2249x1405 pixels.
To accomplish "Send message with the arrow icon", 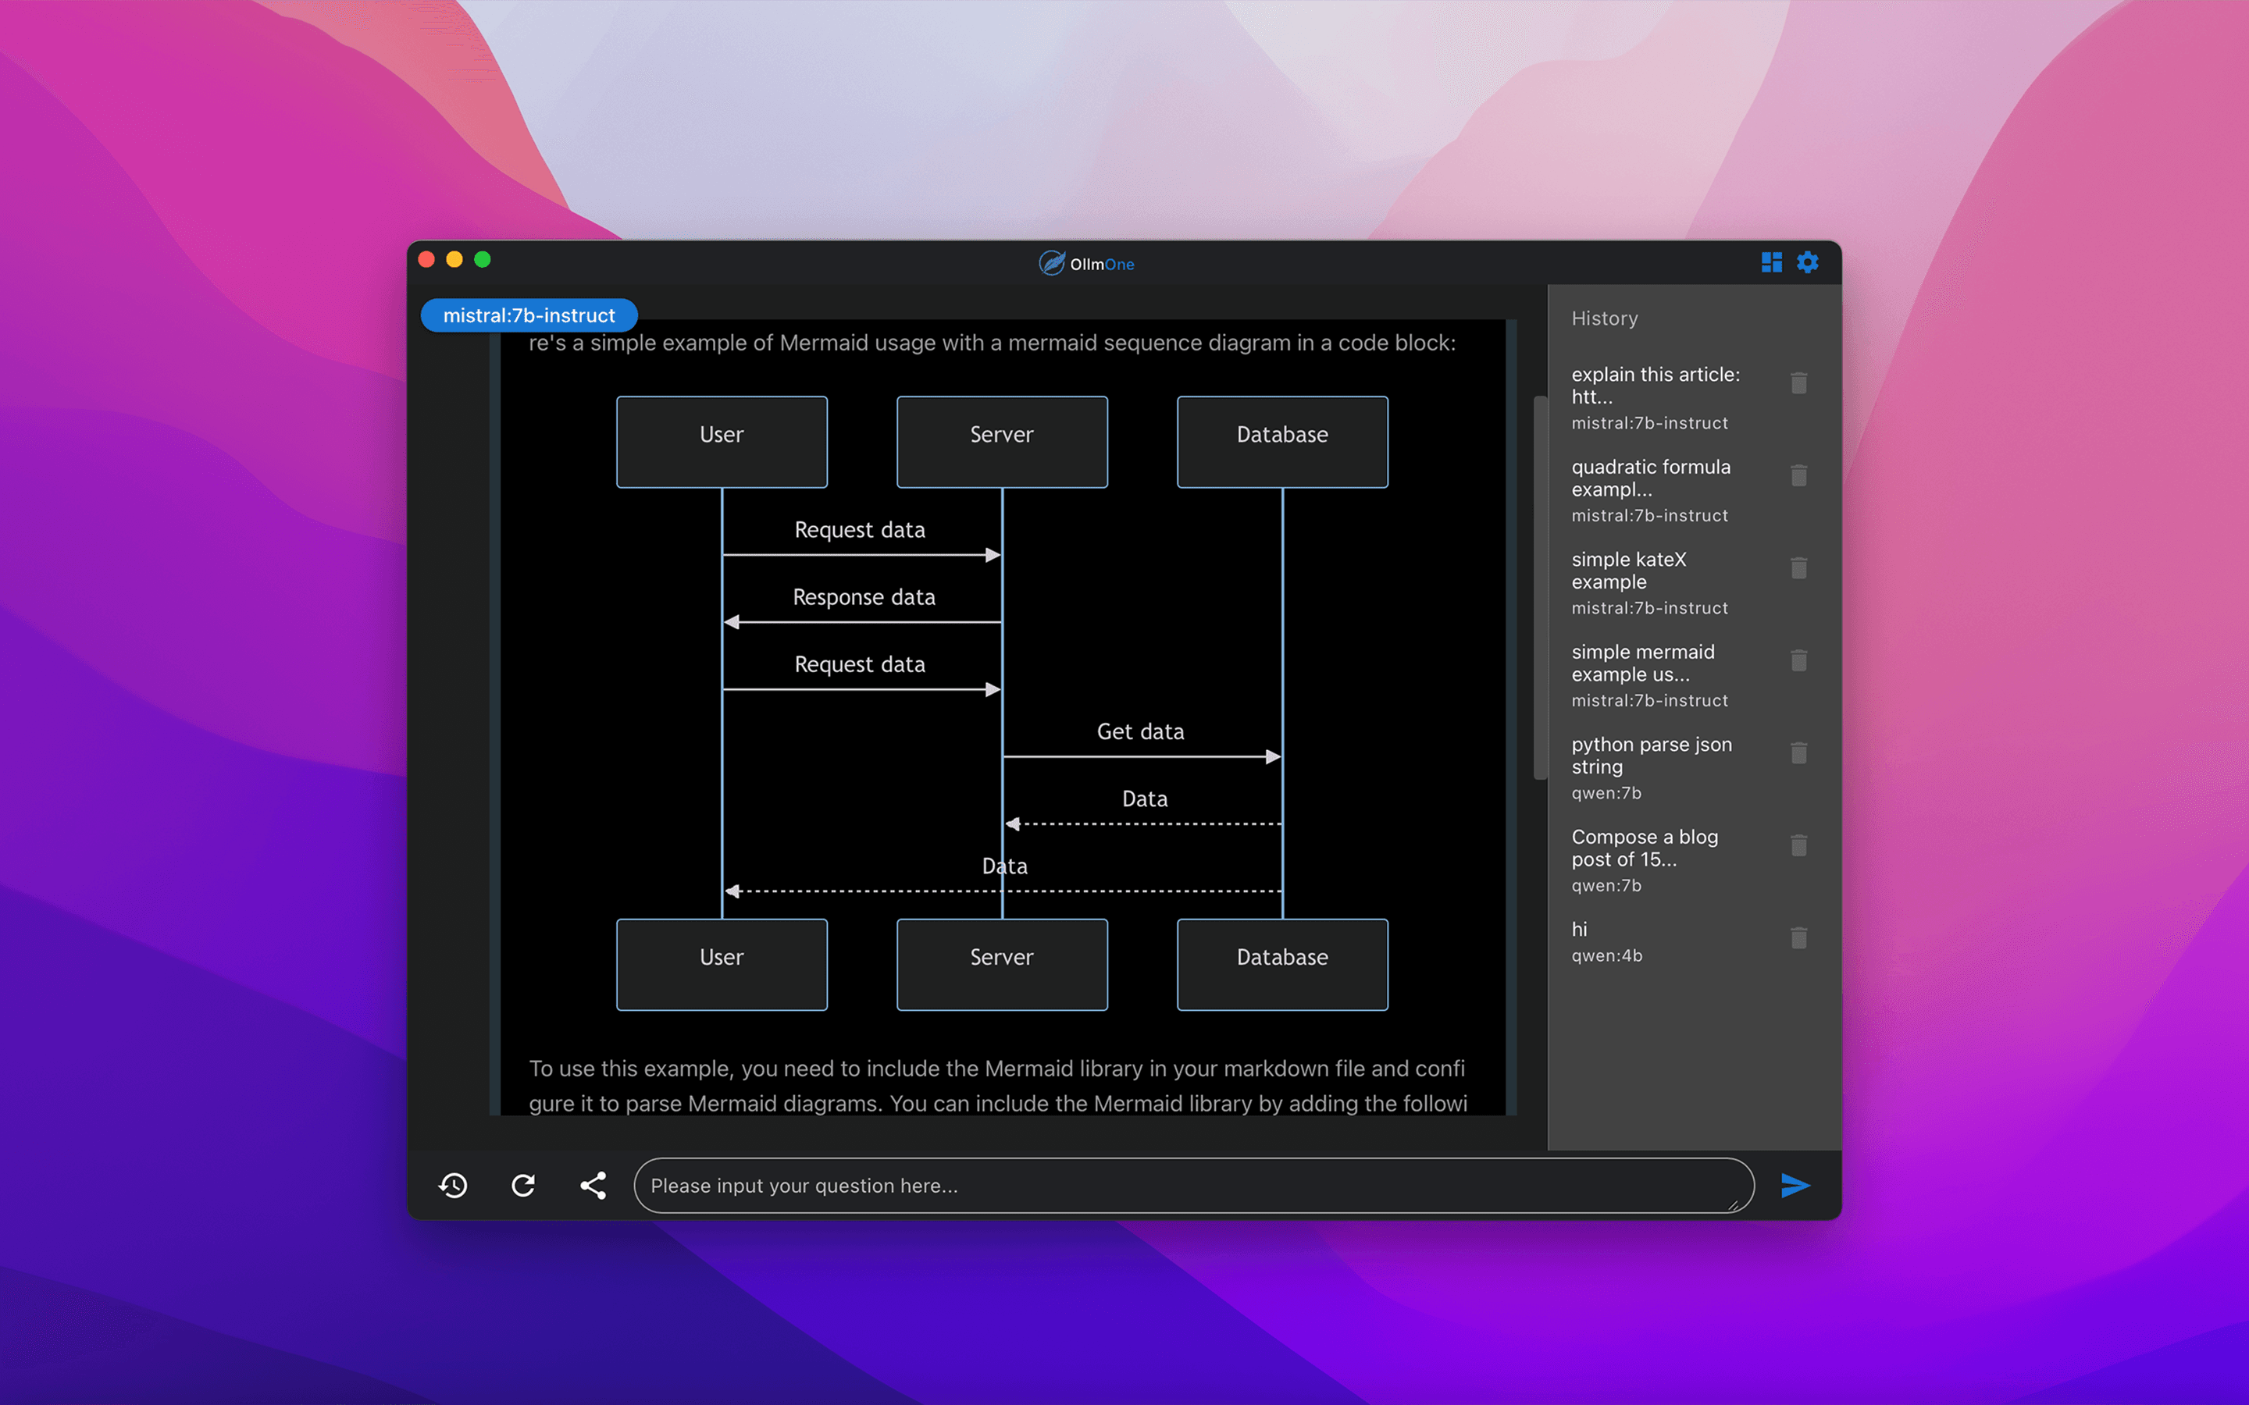I will click(x=1795, y=1186).
